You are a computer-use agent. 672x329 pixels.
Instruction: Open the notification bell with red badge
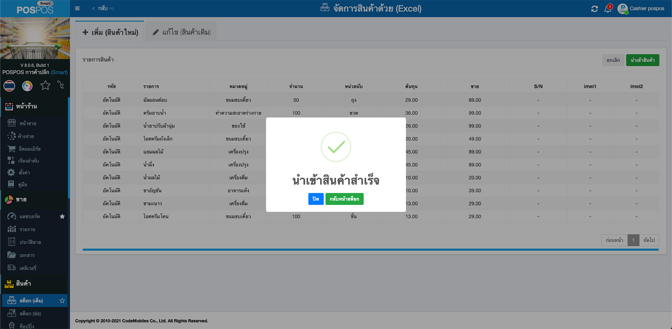(608, 9)
